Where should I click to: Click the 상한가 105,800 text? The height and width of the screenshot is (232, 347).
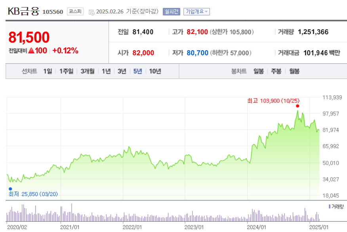(x=232, y=32)
